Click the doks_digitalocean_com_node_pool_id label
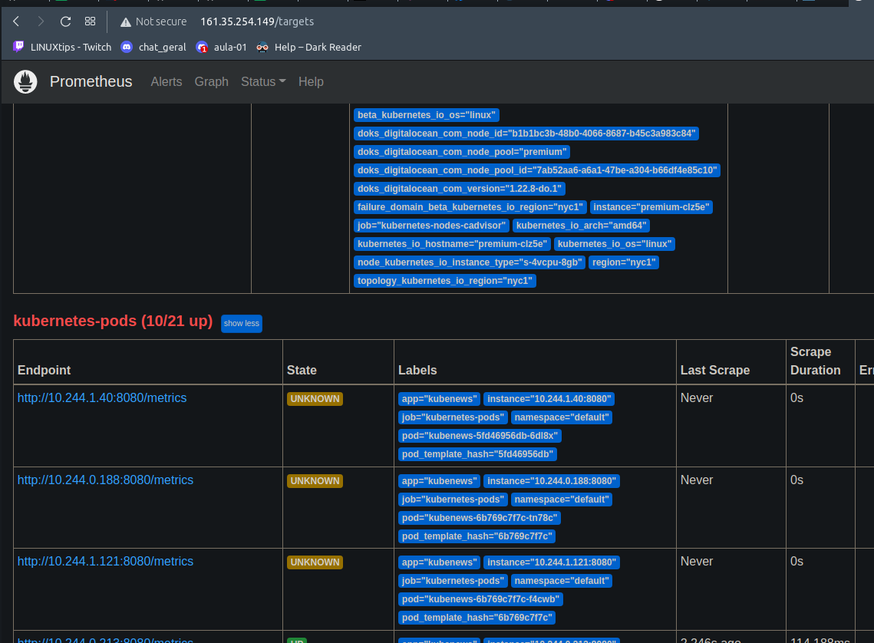Image resolution: width=874 pixels, height=643 pixels. 537,170
